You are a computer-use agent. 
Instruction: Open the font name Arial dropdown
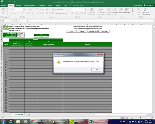(24, 9)
